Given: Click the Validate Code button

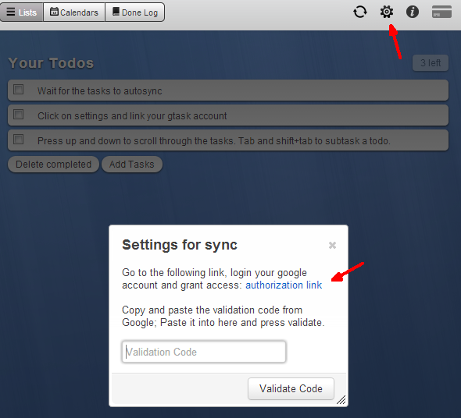Looking at the screenshot, I should (x=291, y=388).
